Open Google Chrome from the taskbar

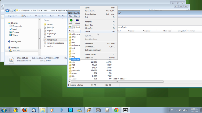click(116, 110)
